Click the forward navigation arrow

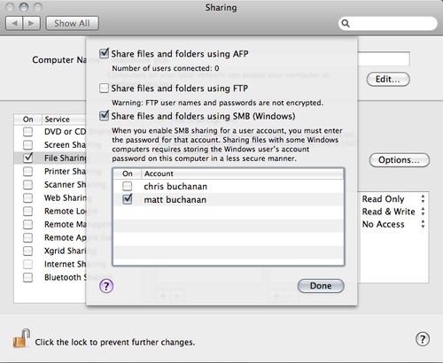click(31, 23)
